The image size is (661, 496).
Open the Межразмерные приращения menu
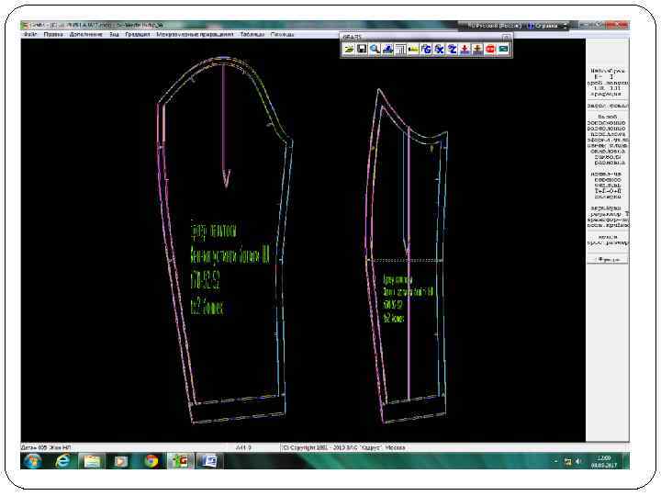point(195,34)
